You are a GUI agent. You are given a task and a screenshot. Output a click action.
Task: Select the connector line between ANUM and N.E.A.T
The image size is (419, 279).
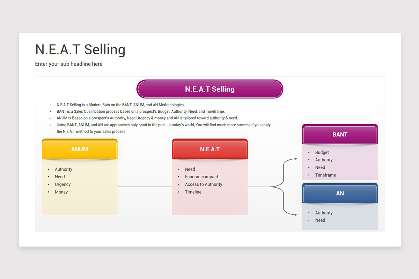(x=145, y=187)
